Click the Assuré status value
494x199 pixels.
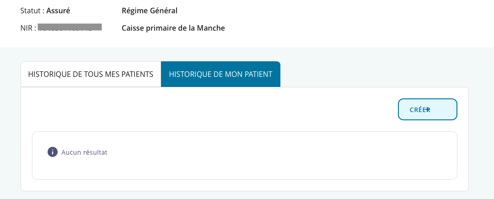[x=58, y=11]
